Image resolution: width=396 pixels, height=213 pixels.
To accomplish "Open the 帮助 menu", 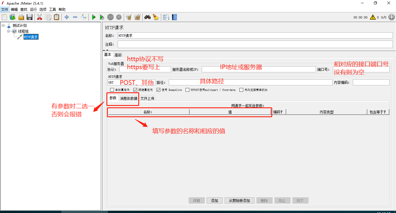I will (62, 10).
